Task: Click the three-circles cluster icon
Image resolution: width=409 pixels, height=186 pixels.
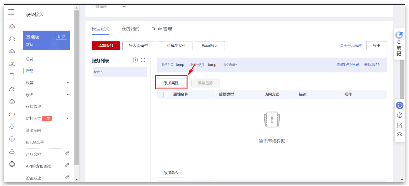Action: pyautogui.click(x=12, y=151)
